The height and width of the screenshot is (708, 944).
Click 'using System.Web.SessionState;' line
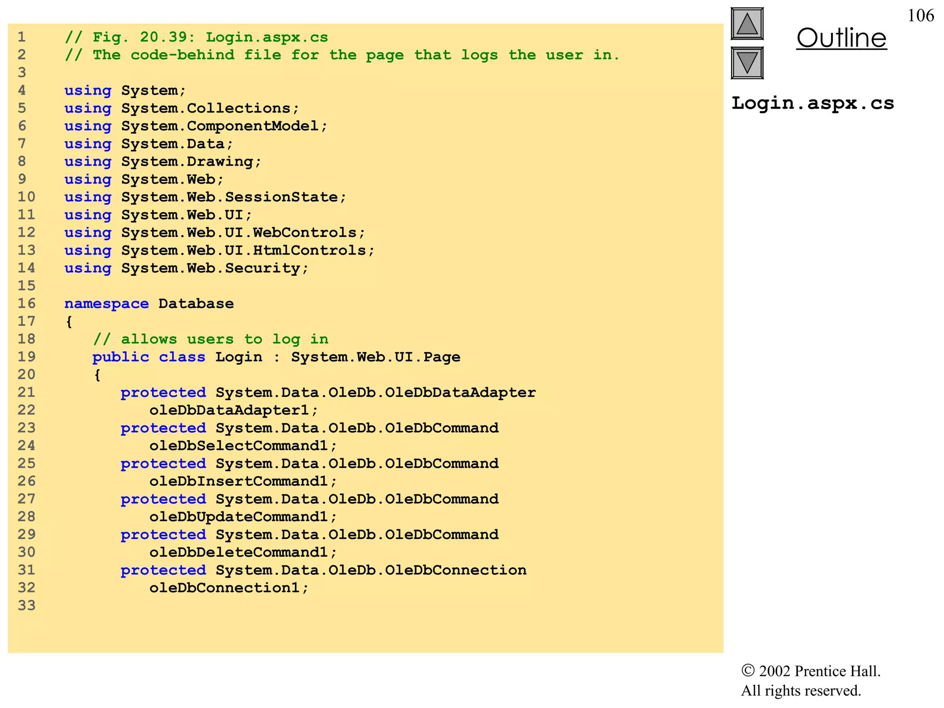pos(205,197)
